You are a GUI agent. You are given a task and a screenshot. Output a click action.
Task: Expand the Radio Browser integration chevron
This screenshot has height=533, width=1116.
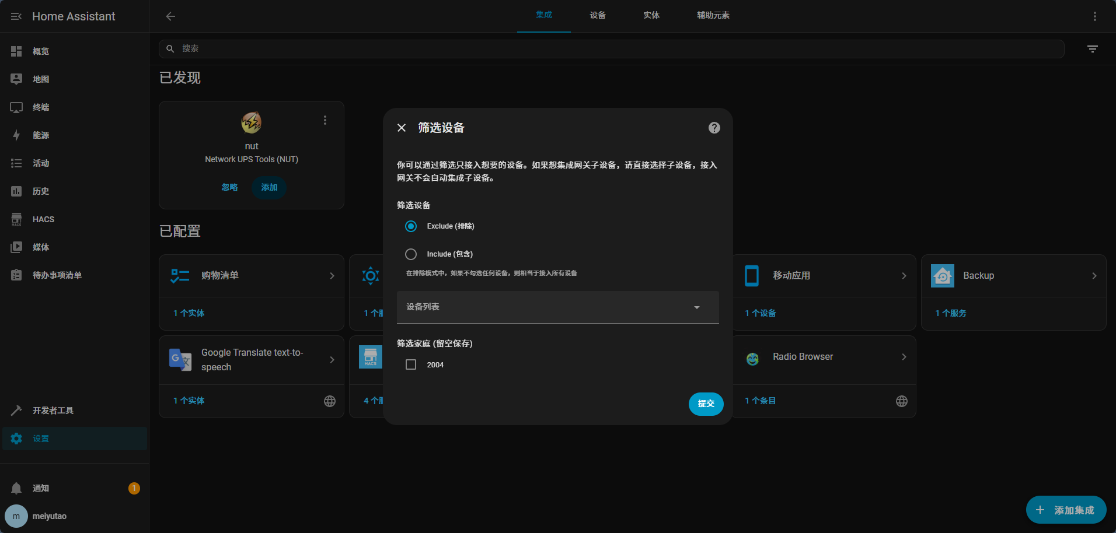point(904,357)
